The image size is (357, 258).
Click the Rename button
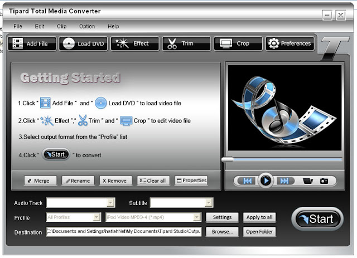pyautogui.click(x=78, y=181)
